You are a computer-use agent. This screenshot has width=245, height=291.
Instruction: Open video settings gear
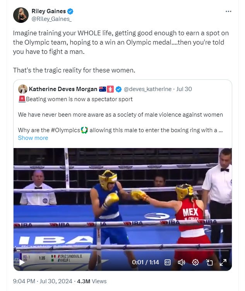click(195, 262)
